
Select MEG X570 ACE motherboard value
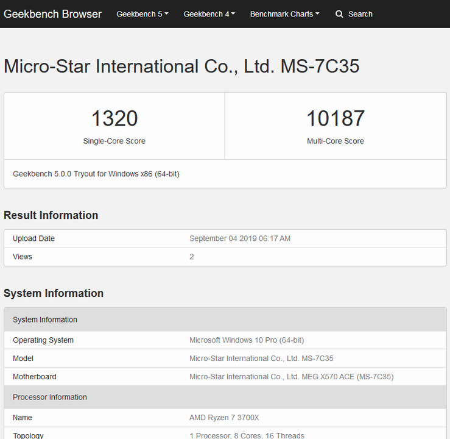[x=292, y=377]
